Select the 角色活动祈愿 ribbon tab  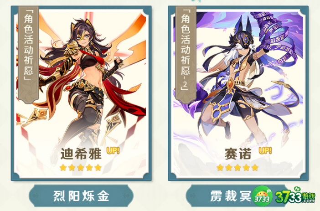tap(28, 54)
